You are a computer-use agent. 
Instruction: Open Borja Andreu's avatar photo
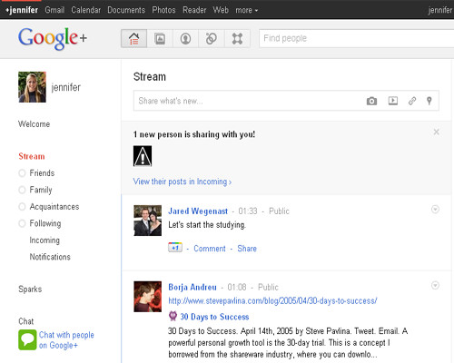pos(148,297)
